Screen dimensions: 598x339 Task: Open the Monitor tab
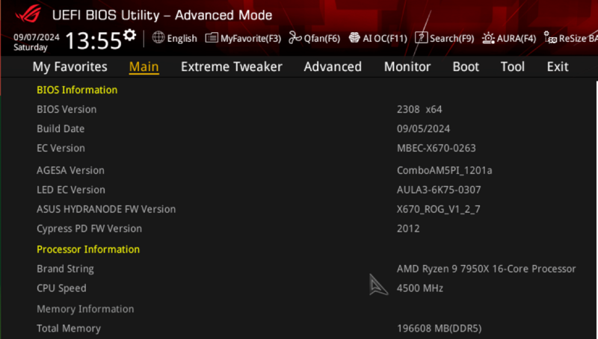pos(407,66)
